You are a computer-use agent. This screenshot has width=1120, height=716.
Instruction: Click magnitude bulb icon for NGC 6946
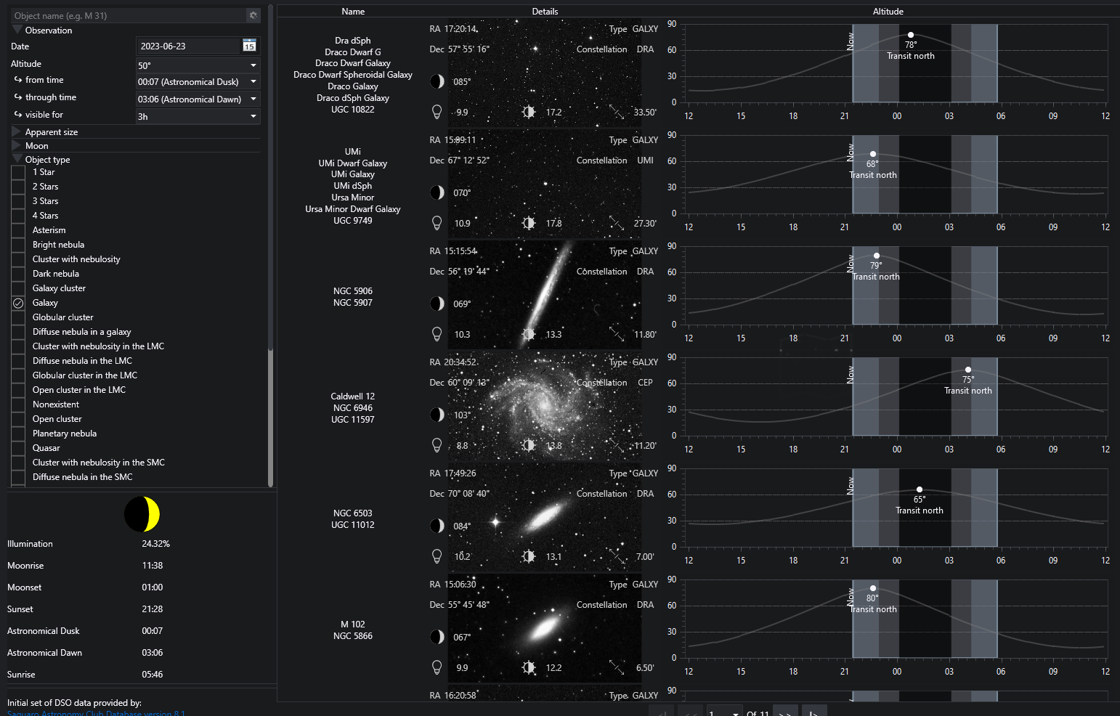[437, 445]
